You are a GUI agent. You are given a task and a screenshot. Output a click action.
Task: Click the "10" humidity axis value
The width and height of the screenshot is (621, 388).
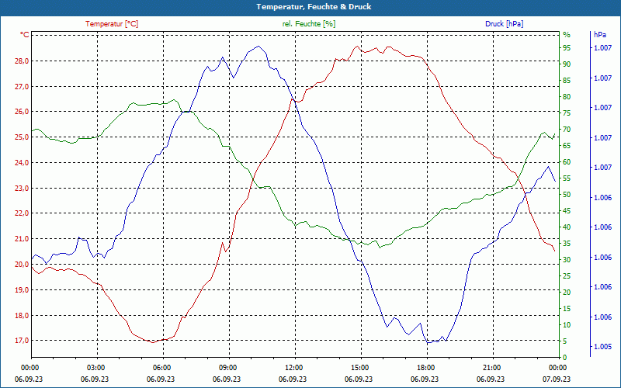(567, 325)
